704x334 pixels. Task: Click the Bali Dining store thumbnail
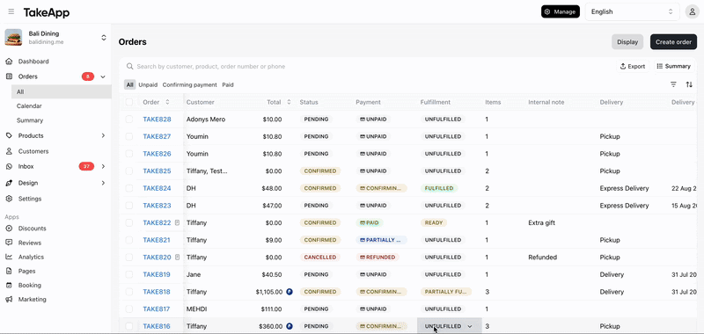coord(13,37)
